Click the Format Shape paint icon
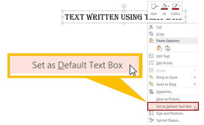 point(151,120)
